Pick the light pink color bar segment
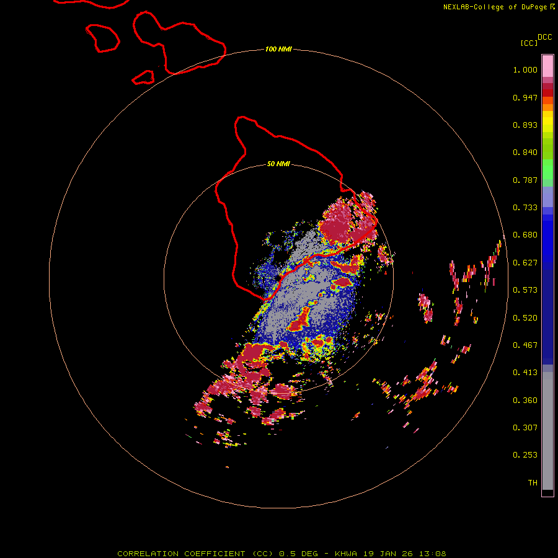The image size is (558, 558). click(x=547, y=66)
